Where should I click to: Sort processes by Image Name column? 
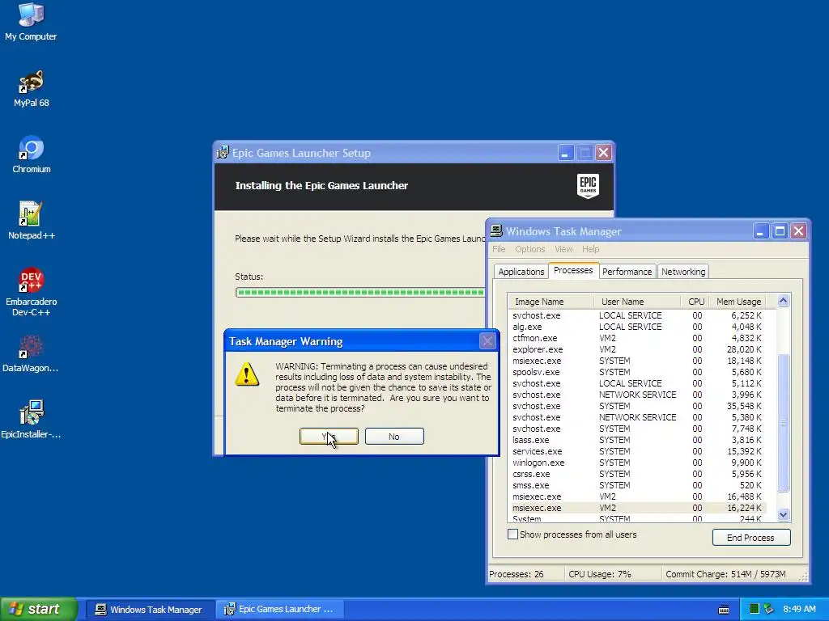tap(551, 302)
